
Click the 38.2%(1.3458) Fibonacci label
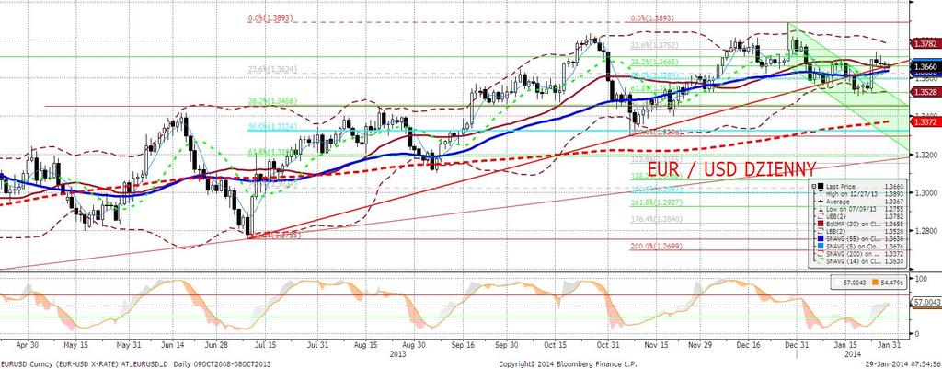[x=270, y=101]
